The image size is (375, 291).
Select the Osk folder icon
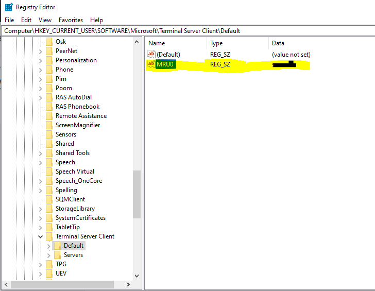tap(49, 42)
